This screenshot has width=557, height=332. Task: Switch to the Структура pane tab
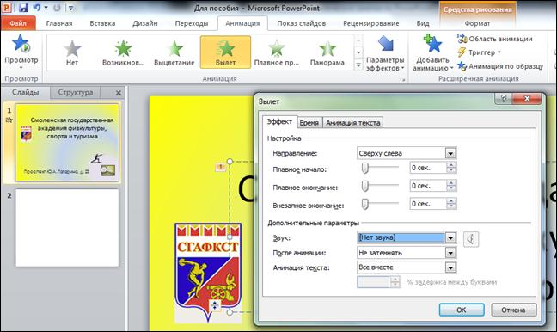(76, 92)
